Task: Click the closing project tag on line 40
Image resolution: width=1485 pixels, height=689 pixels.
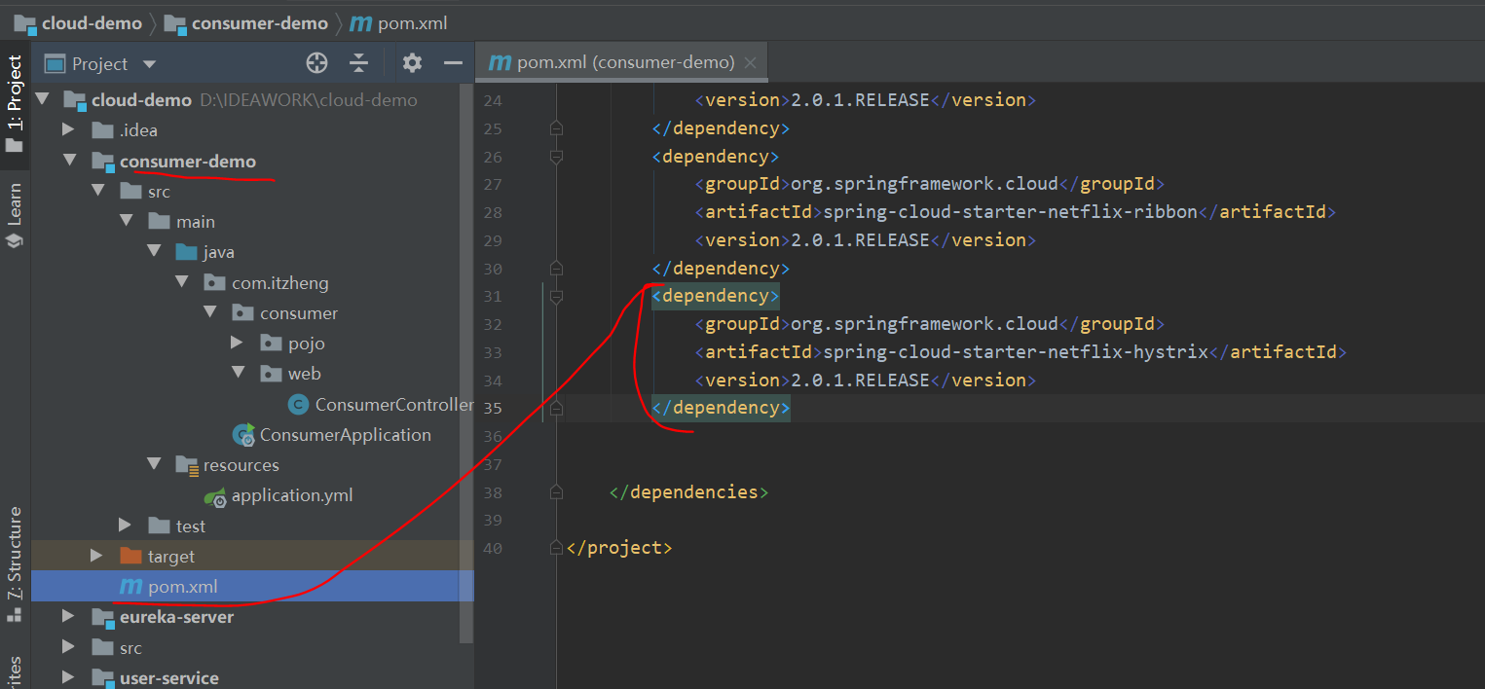Action: click(x=619, y=548)
